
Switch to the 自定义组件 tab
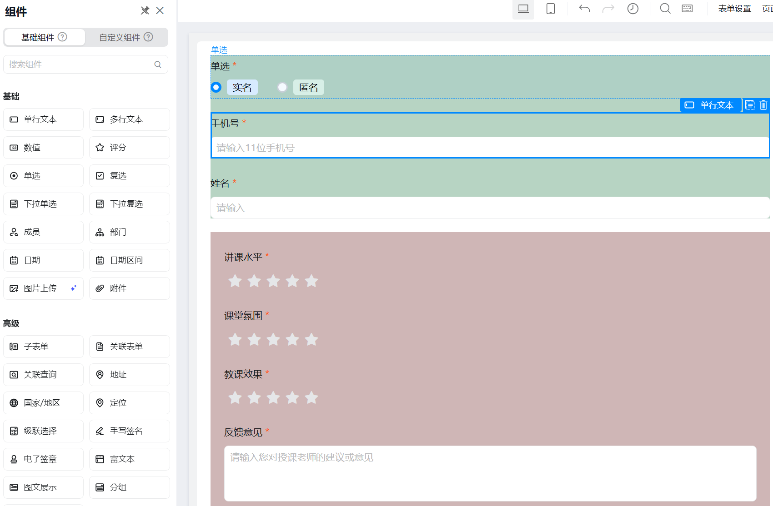(126, 37)
